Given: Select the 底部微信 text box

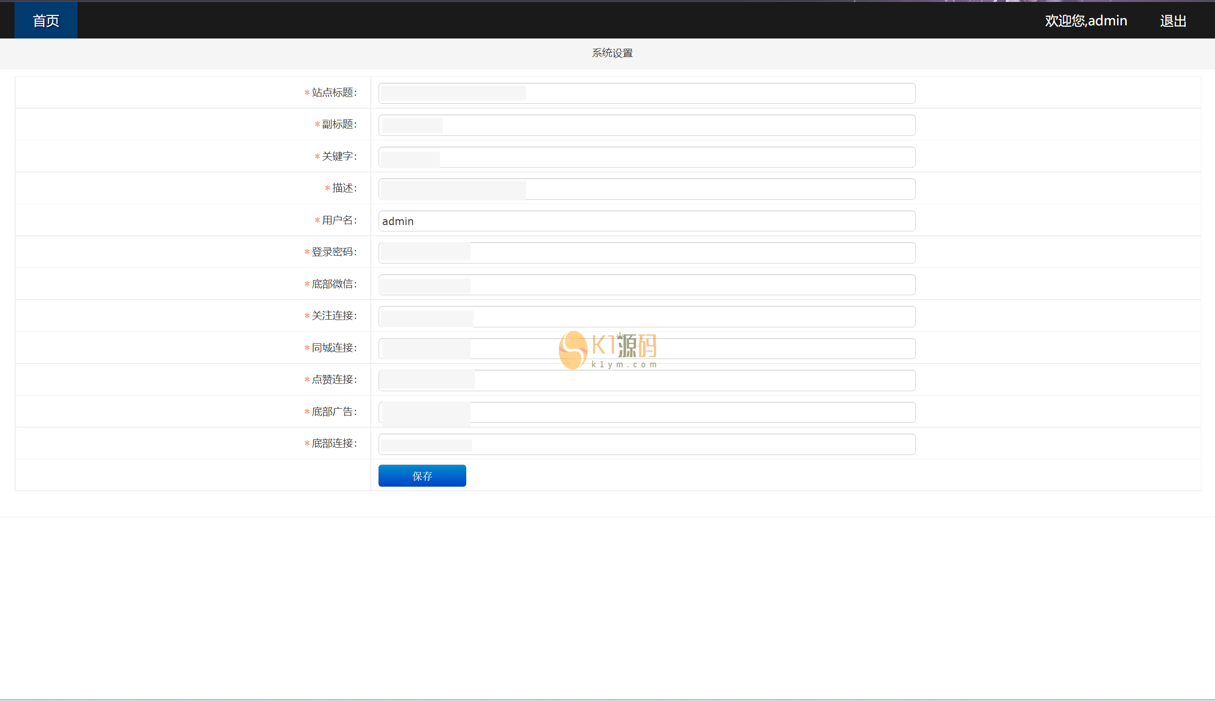Looking at the screenshot, I should click(646, 285).
